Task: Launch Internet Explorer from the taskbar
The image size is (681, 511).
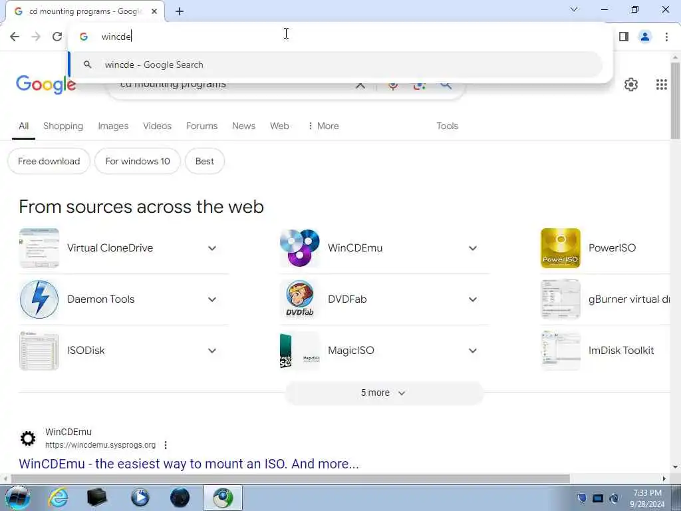Action: pyautogui.click(x=58, y=498)
